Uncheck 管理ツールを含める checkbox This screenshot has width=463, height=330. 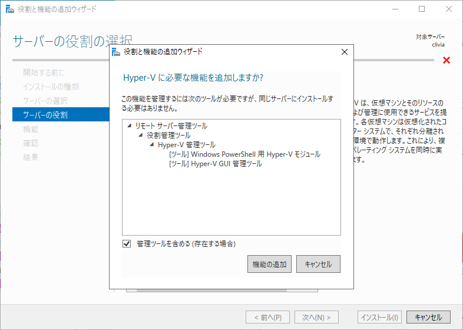[x=127, y=244]
